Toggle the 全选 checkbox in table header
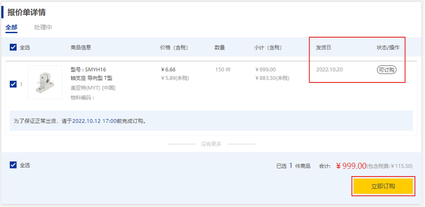The width and height of the screenshot is (425, 207). [x=13, y=47]
